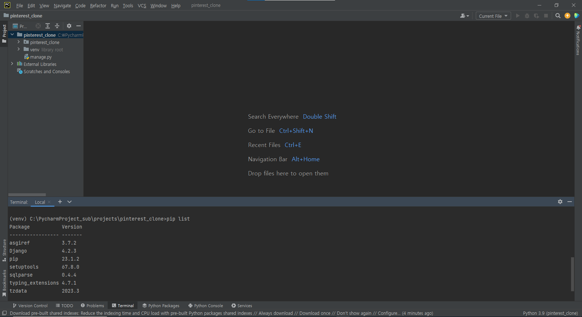The width and height of the screenshot is (582, 317).
Task: Select the Local terminal tab
Action: (40, 202)
